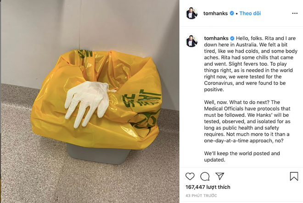Open comments via speech bubble icon
This screenshot has width=303, height=203.
pos(205,176)
